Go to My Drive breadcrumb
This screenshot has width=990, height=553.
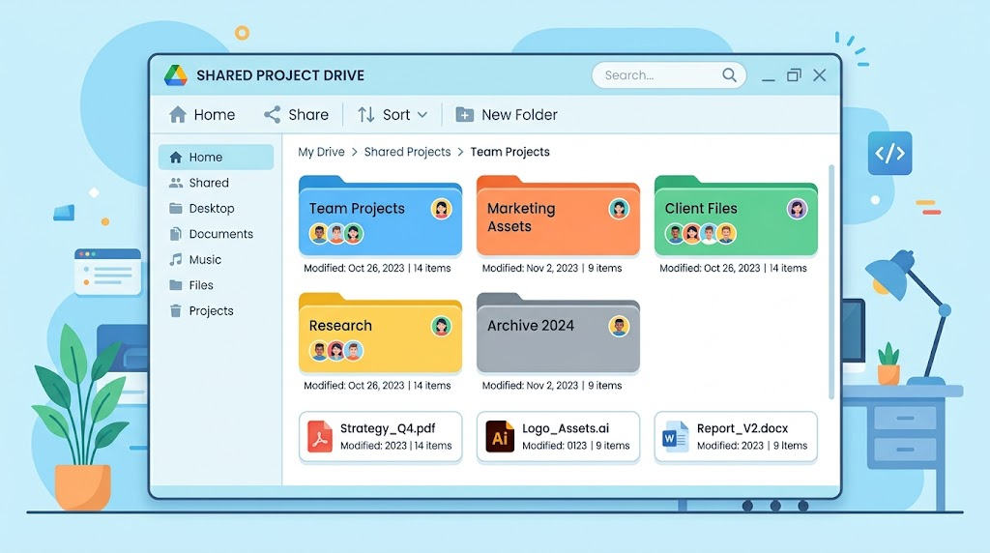(x=321, y=152)
